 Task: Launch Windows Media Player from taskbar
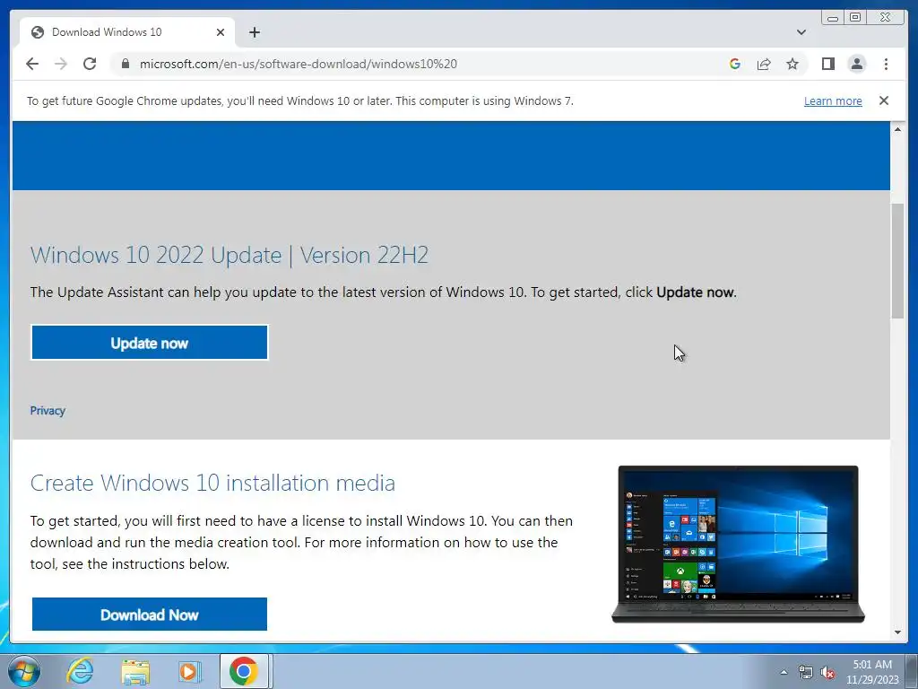pos(189,671)
